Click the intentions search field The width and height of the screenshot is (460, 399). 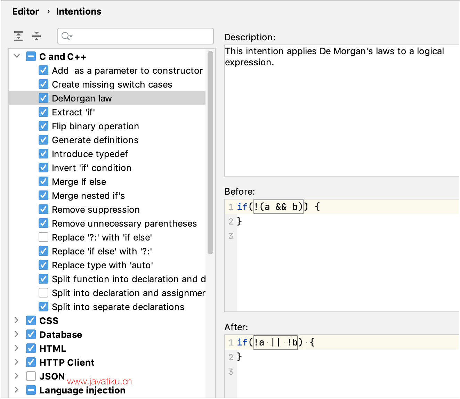click(139, 36)
